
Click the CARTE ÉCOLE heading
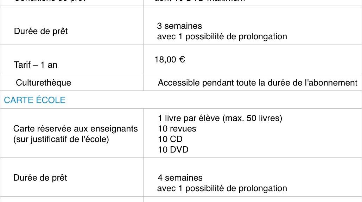coord(34,100)
